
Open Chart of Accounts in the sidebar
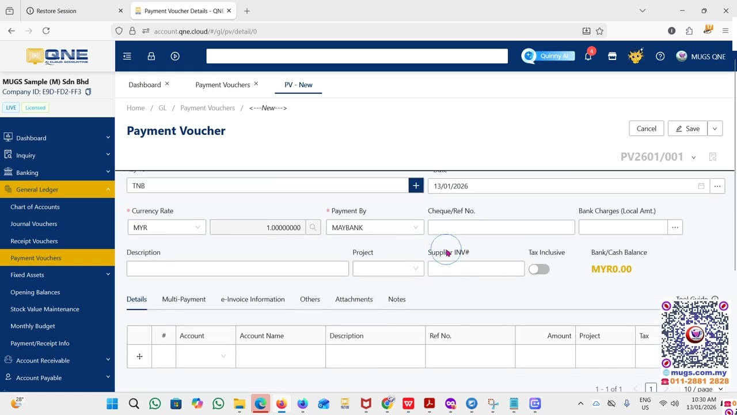click(35, 207)
